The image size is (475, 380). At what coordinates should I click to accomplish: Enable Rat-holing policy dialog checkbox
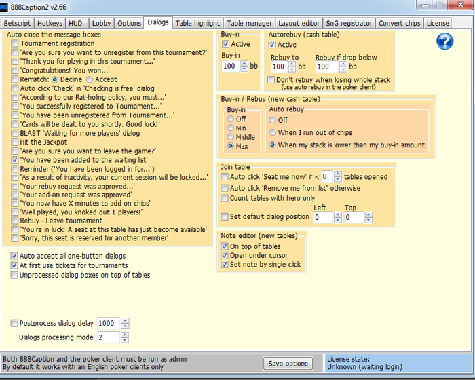point(14,98)
